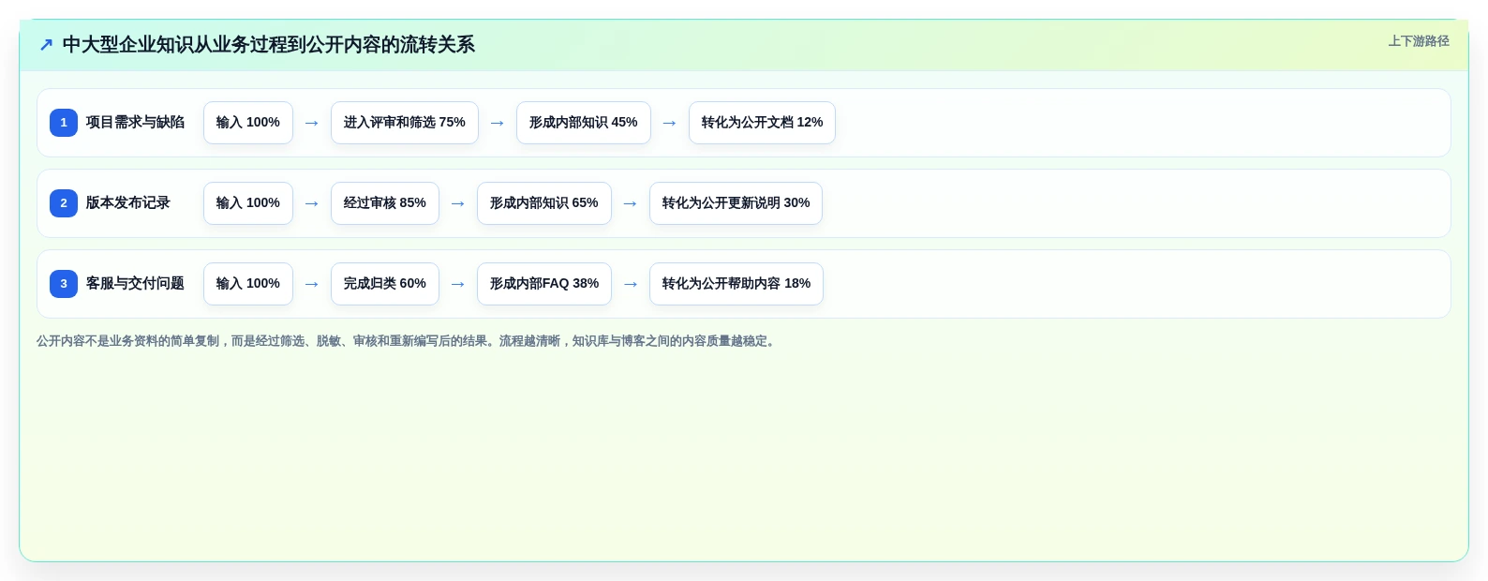Click the 形成内部FAQ 38% chip
The height and width of the screenshot is (581, 1488).
click(544, 284)
